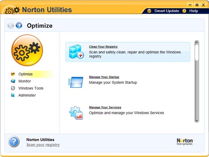Click the Optimize sidebar icon

(13, 74)
